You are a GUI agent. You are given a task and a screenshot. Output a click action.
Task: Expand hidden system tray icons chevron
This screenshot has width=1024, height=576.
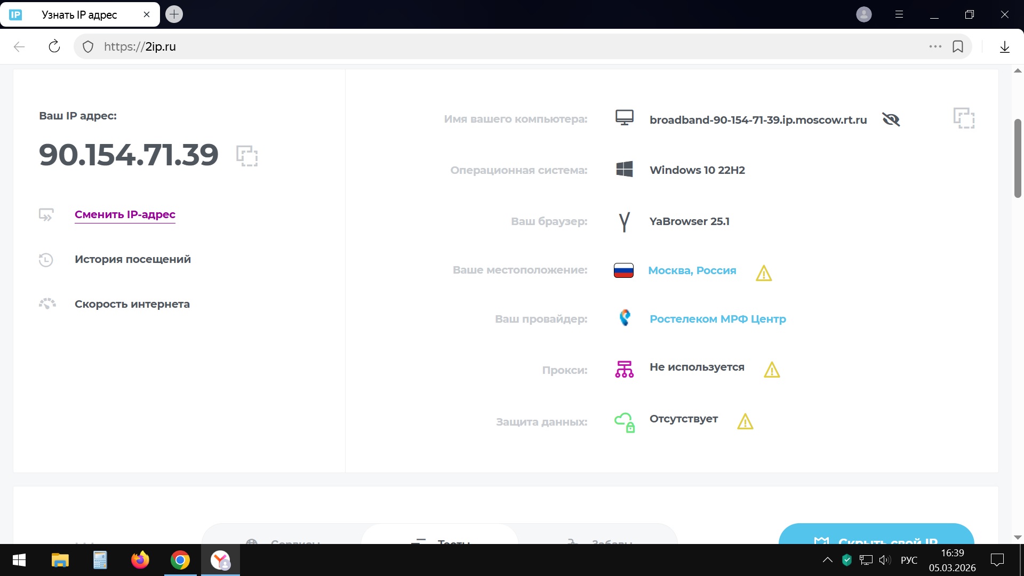coord(827,560)
